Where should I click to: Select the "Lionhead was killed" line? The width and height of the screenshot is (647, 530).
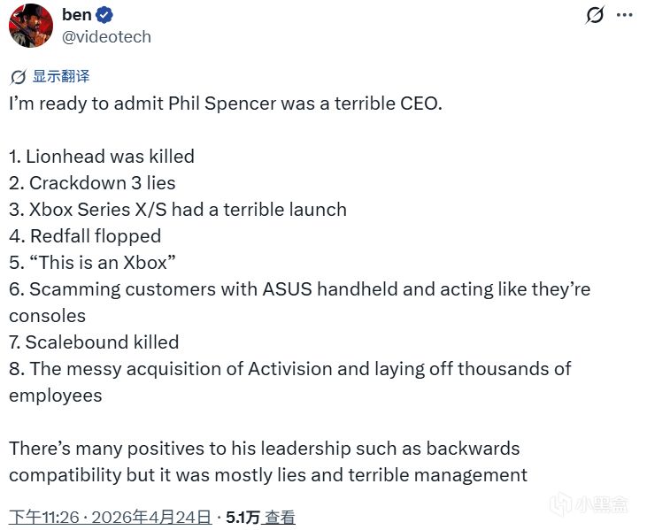pyautogui.click(x=102, y=156)
